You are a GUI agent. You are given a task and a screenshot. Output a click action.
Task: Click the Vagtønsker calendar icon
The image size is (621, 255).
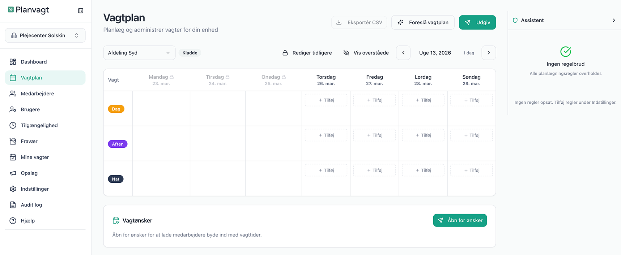[116, 220]
